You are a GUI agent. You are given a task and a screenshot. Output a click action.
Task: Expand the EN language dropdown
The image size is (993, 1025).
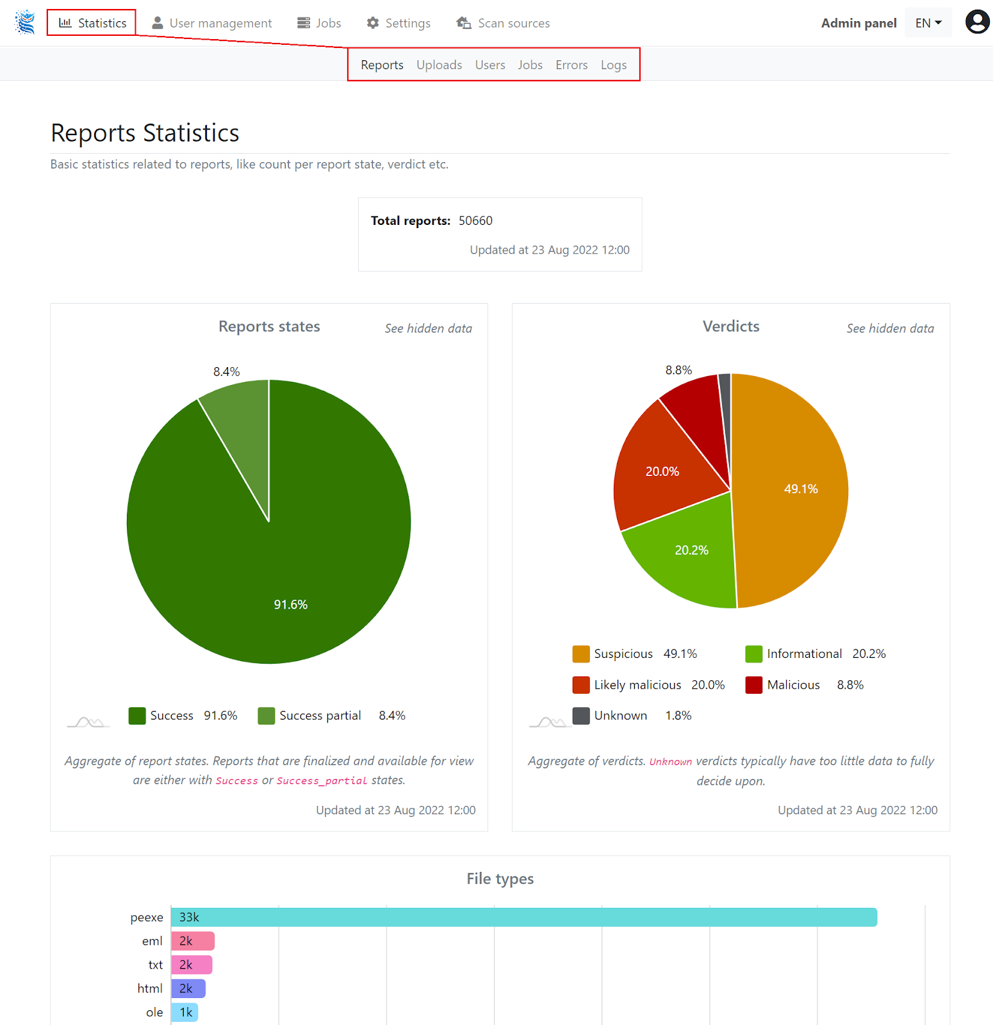click(x=928, y=23)
